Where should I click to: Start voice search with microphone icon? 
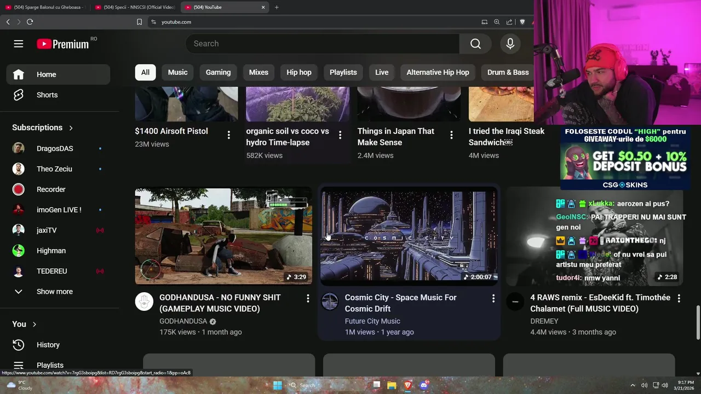tap(510, 44)
